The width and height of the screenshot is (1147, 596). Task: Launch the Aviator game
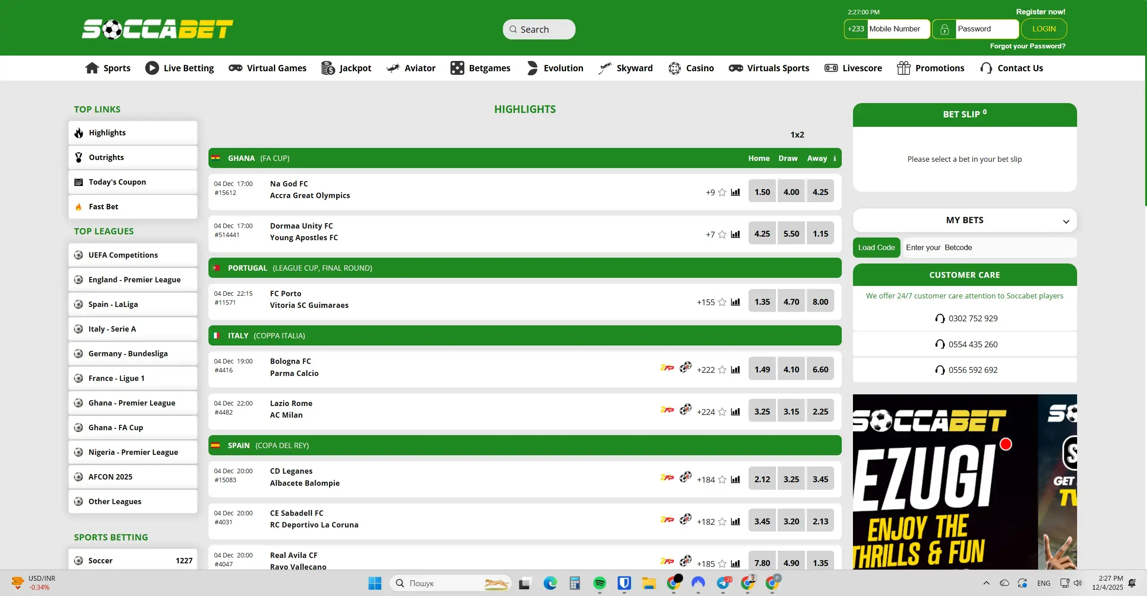411,68
